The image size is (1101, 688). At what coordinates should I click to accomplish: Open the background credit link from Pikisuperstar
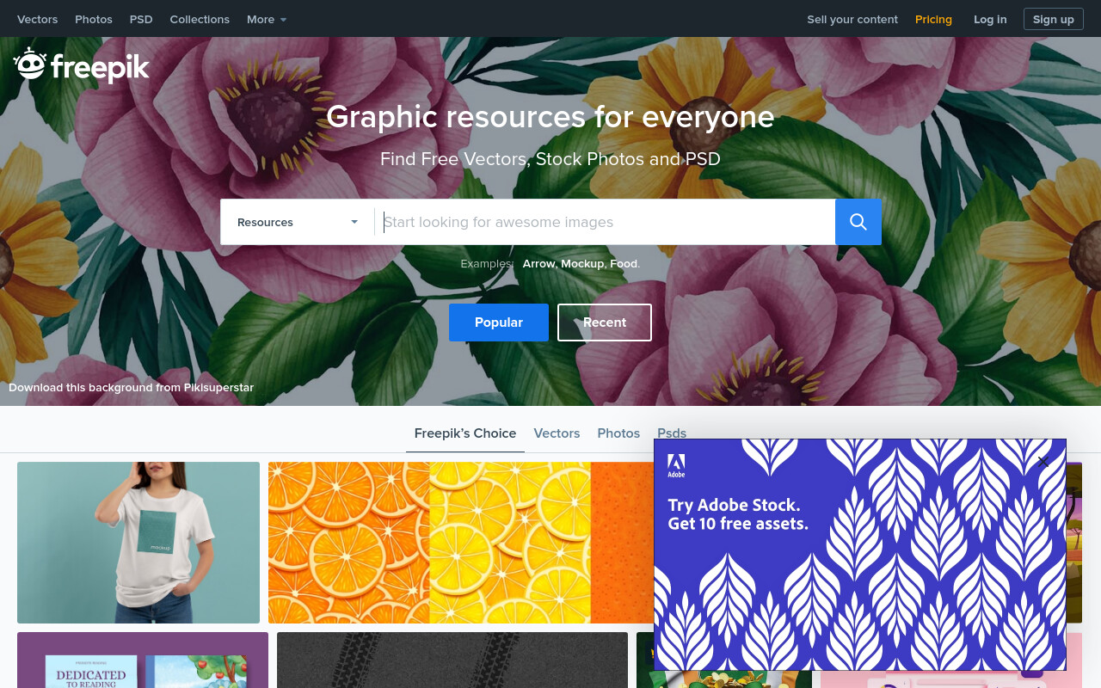pos(131,387)
